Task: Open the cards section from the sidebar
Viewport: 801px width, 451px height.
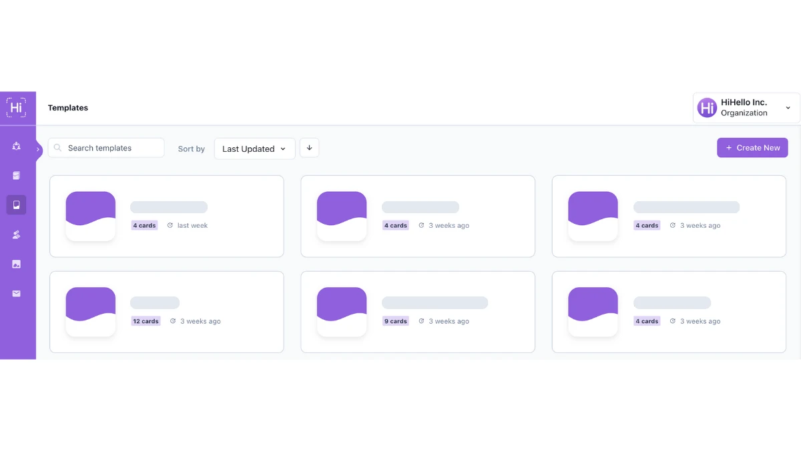Action: [x=16, y=175]
